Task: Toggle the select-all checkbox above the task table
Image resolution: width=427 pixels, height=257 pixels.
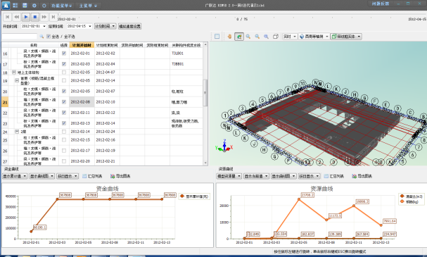Action: (49, 36)
